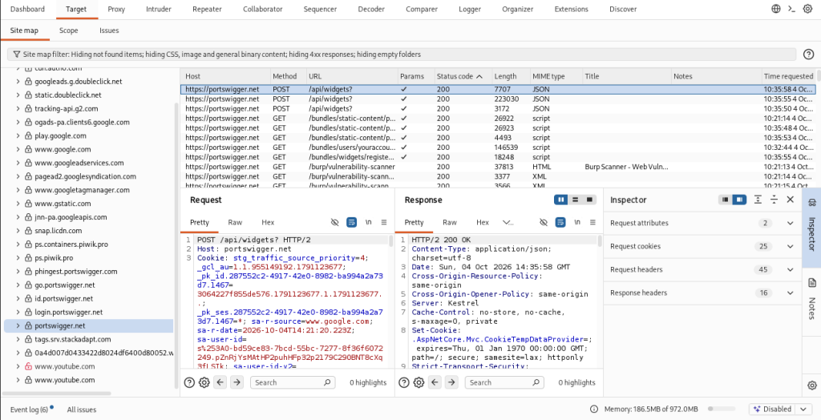The image size is (821, 420).
Task: Dock Inspector to the left layout
Action: pos(725,200)
